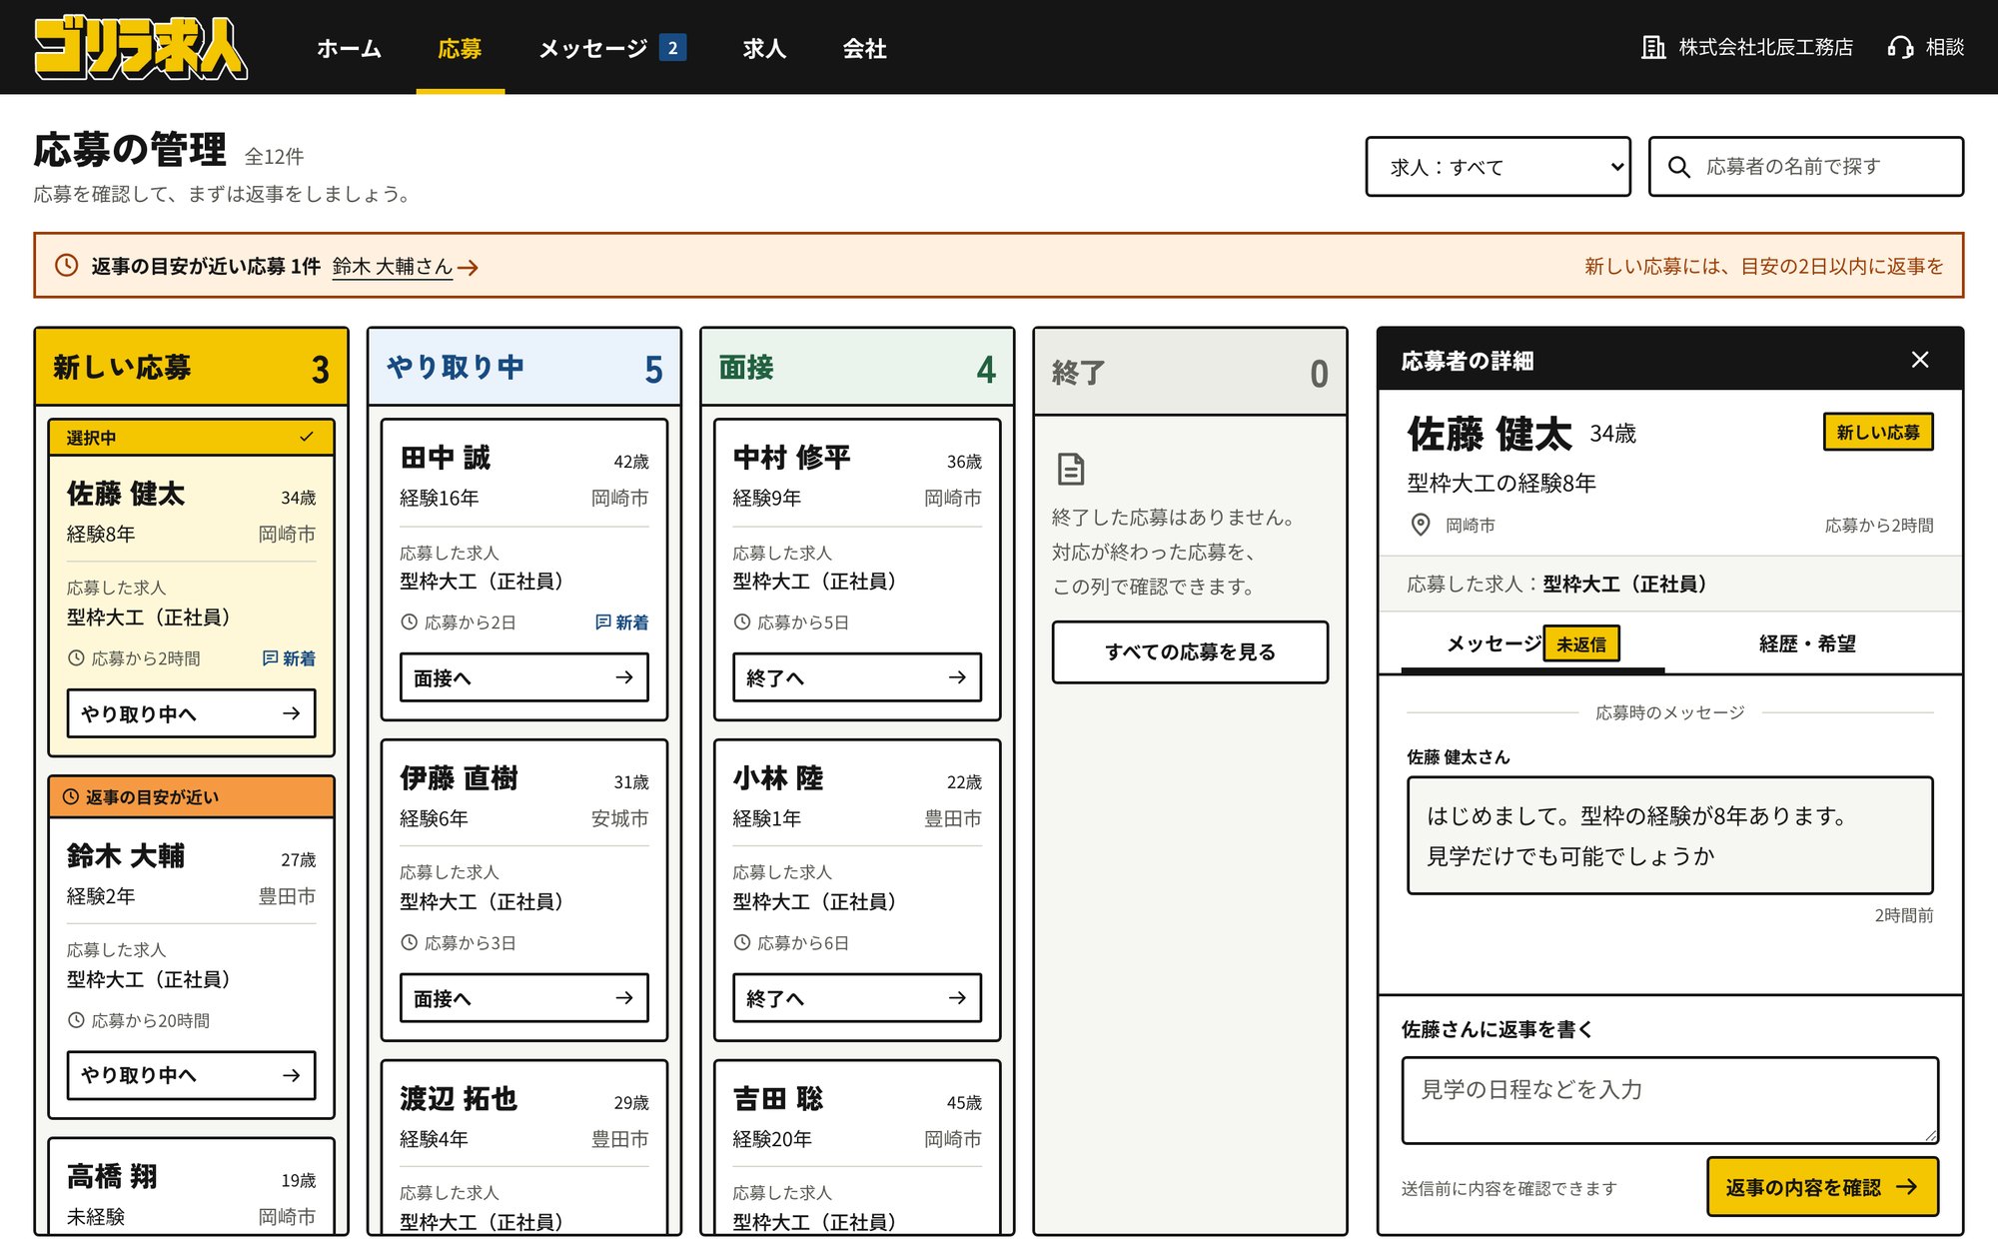Move 中村 修平 to 終了へ
Screen dimensions: 1998x1249
[x=857, y=677]
